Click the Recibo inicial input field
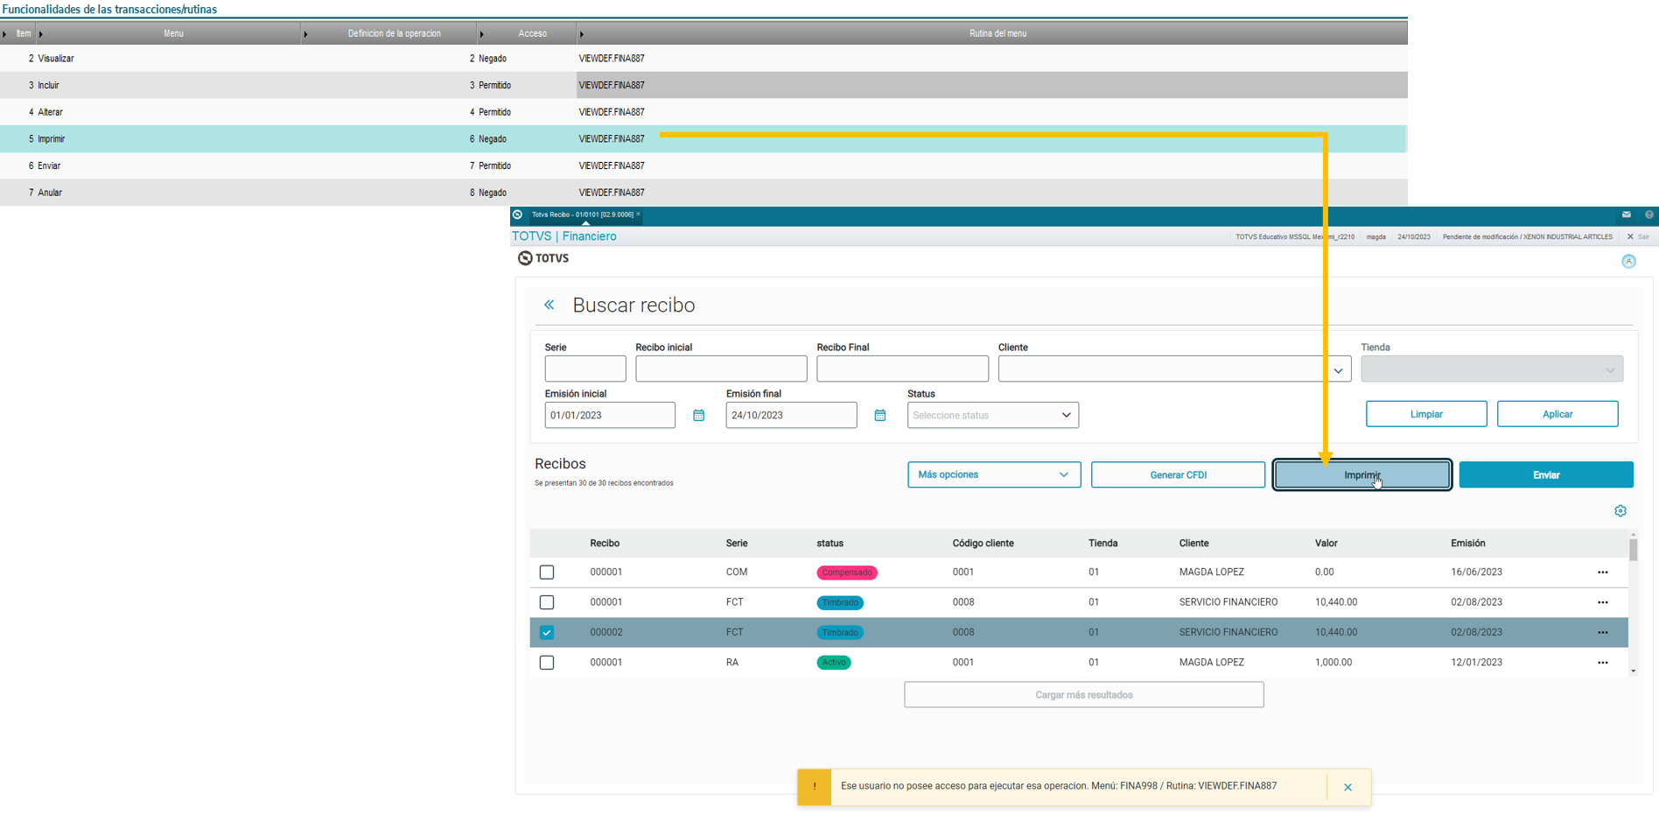The image size is (1659, 815). pyautogui.click(x=721, y=369)
